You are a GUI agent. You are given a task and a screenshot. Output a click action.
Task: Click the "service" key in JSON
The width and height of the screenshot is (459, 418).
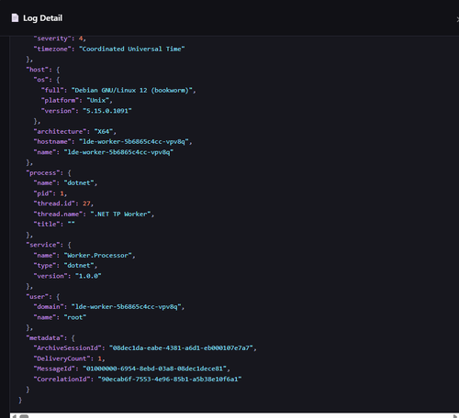click(43, 245)
